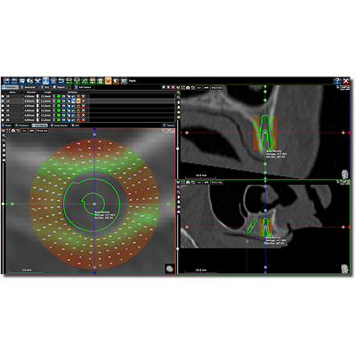The image size is (356, 356).
Task: Open diameter dropdown for implant 24
Action: click(37, 115)
